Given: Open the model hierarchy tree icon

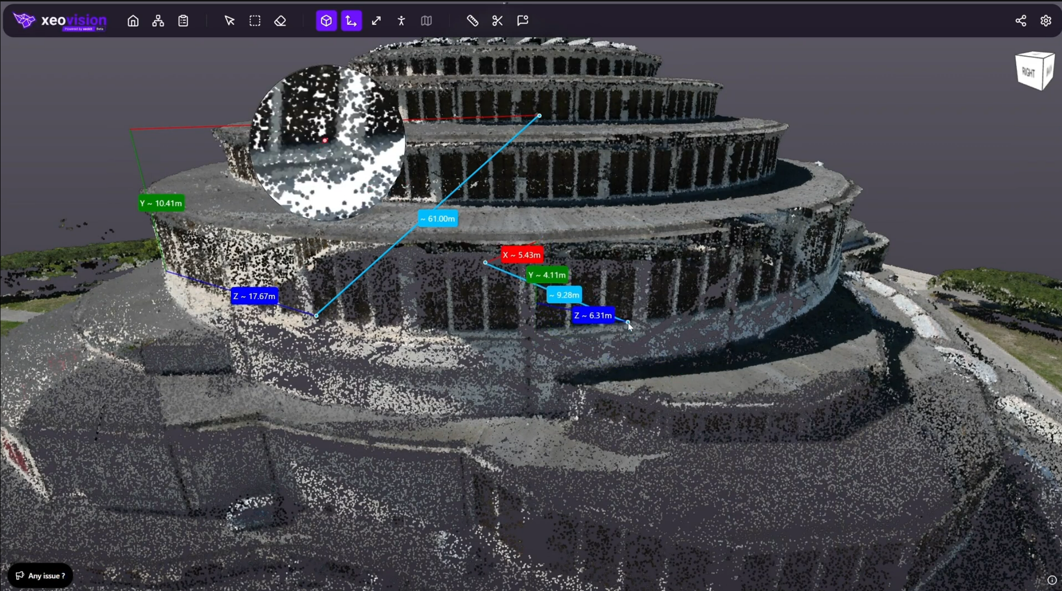Looking at the screenshot, I should [158, 21].
